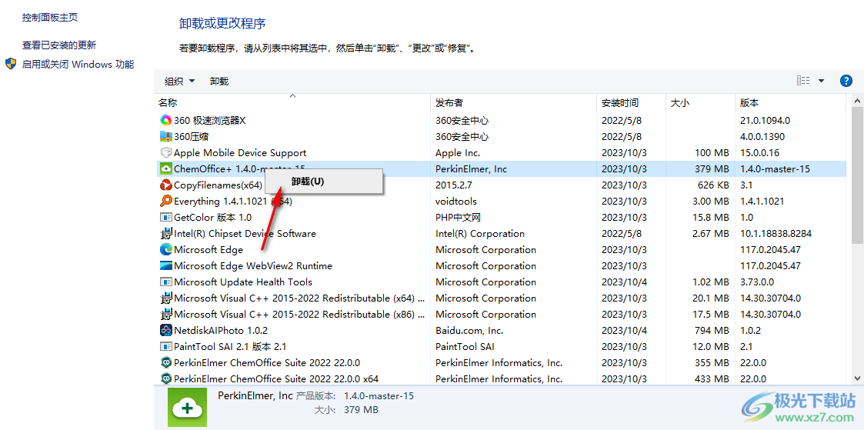864x430 pixels.
Task: Click the 360 极速浏览器X program icon
Action: 166,120
